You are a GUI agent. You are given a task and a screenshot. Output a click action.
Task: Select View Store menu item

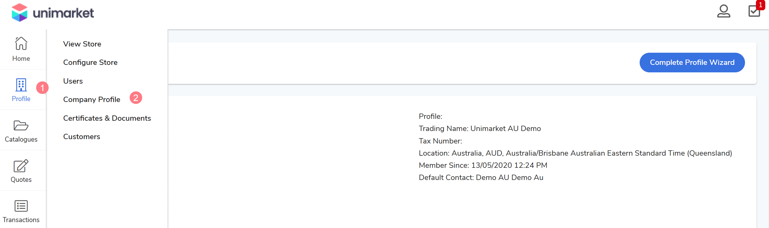point(82,44)
